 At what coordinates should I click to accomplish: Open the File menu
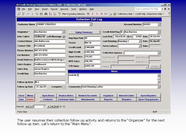click(x=24, y=9)
